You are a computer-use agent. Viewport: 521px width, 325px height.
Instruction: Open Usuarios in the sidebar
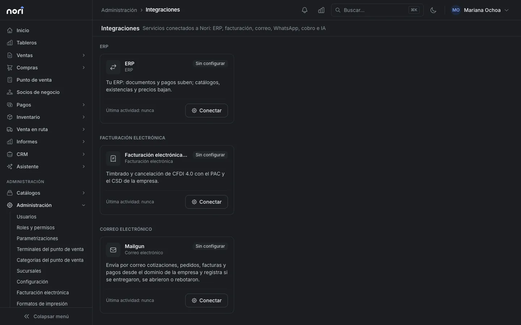click(26, 217)
